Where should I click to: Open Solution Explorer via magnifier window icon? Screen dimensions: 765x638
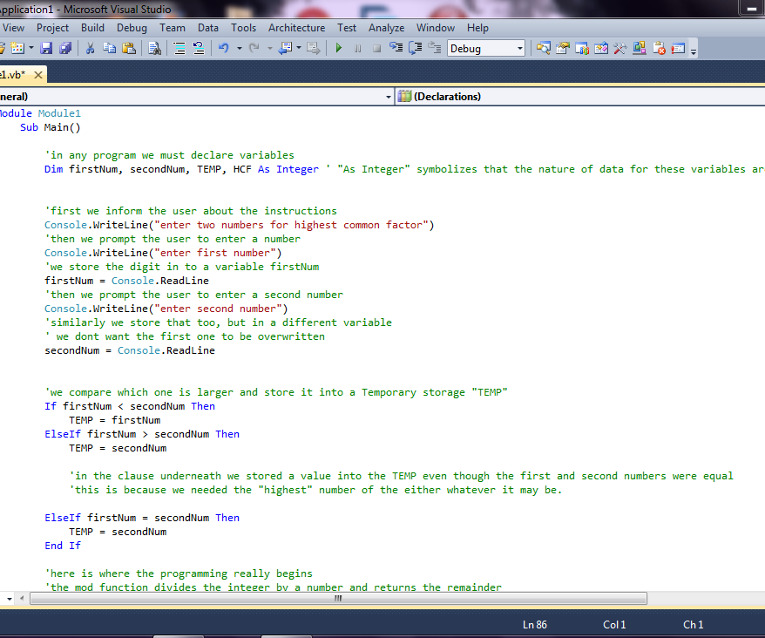(543, 48)
